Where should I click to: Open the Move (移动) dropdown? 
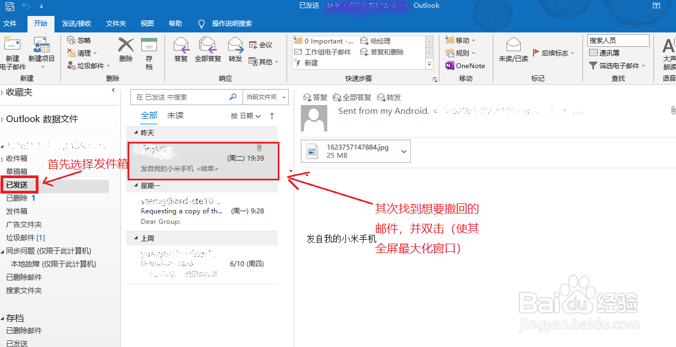[461, 41]
